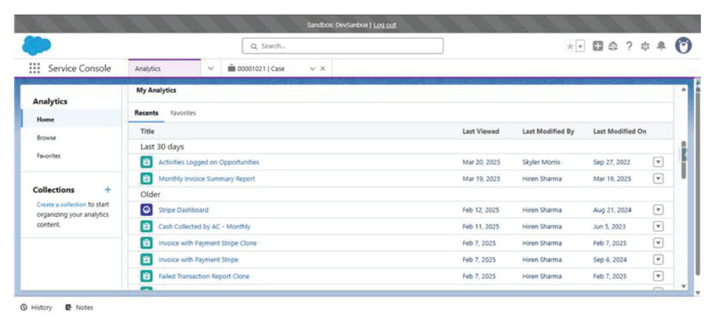715x329 pixels.
Task: Open the help question mark icon
Action: click(629, 45)
